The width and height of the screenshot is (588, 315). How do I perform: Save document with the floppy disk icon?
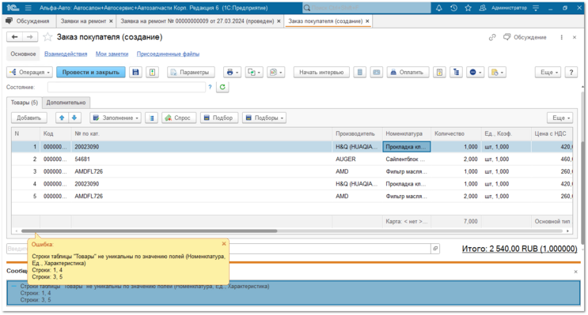tap(135, 72)
